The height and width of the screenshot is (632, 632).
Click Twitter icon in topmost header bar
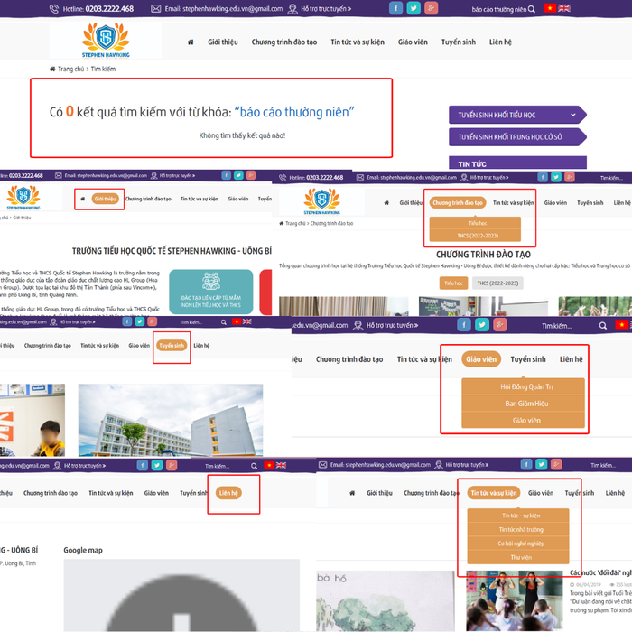coord(414,8)
